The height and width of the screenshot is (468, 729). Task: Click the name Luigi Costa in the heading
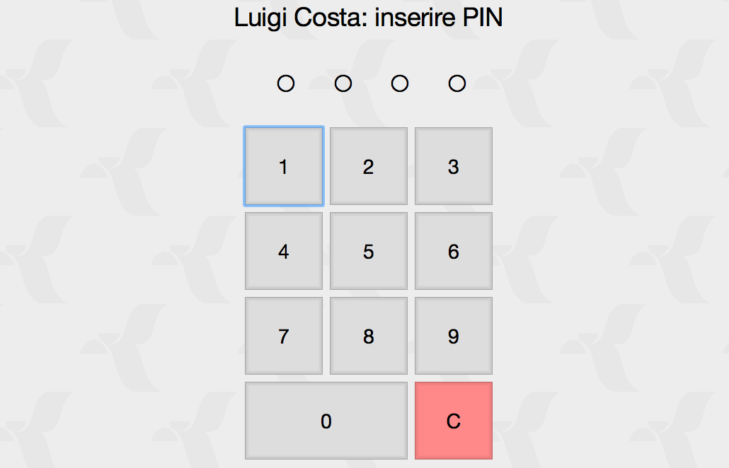pyautogui.click(x=300, y=18)
